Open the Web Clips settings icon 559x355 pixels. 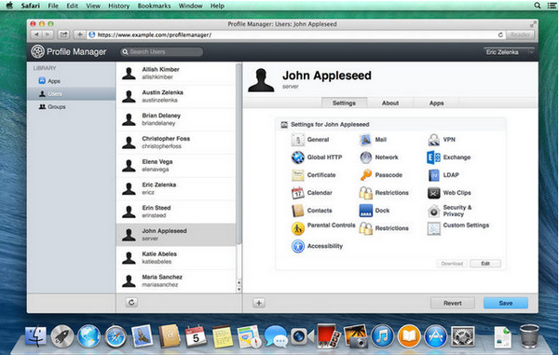click(433, 193)
